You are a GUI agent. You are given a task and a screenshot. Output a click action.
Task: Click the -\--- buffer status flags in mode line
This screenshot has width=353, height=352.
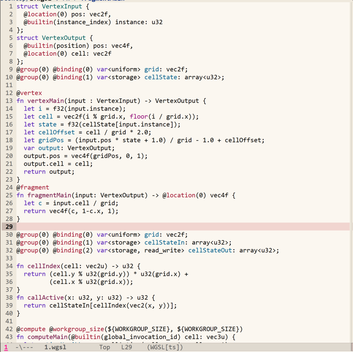pos(24,347)
